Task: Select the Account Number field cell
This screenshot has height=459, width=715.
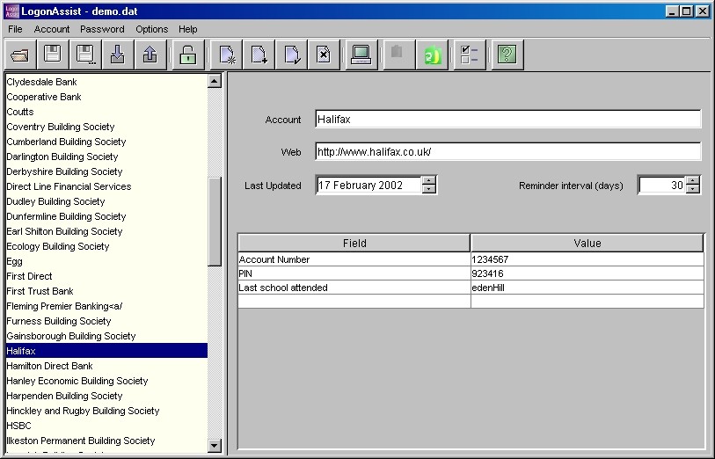Action: pos(354,259)
